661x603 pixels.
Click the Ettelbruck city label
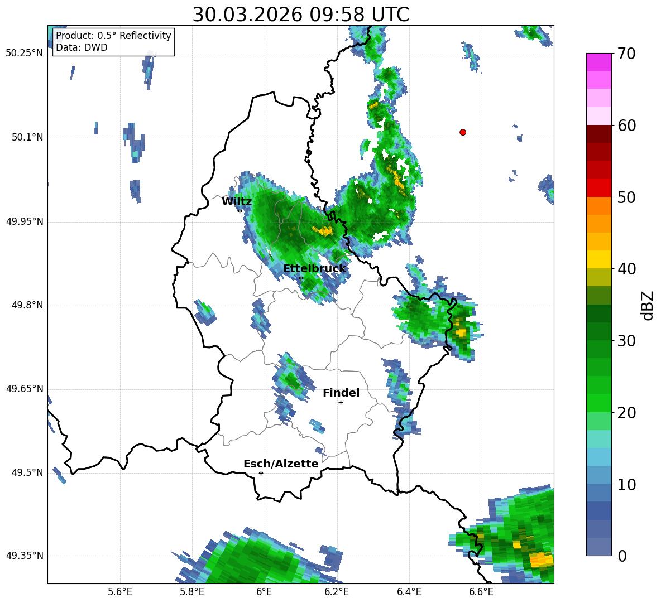pos(314,269)
